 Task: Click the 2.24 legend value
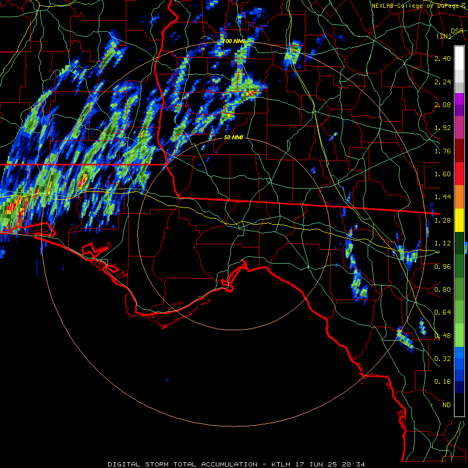click(x=443, y=82)
